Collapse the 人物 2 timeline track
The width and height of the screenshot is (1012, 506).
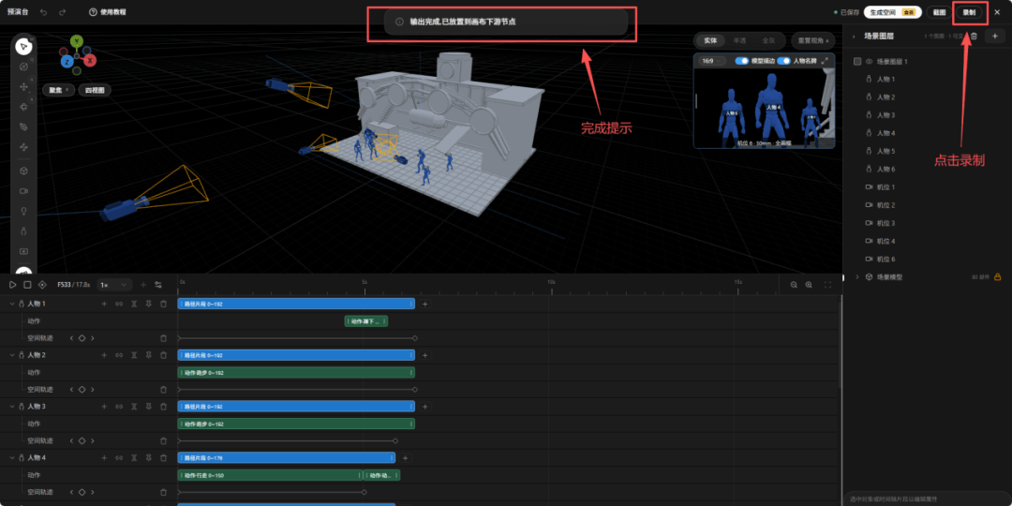pos(11,355)
